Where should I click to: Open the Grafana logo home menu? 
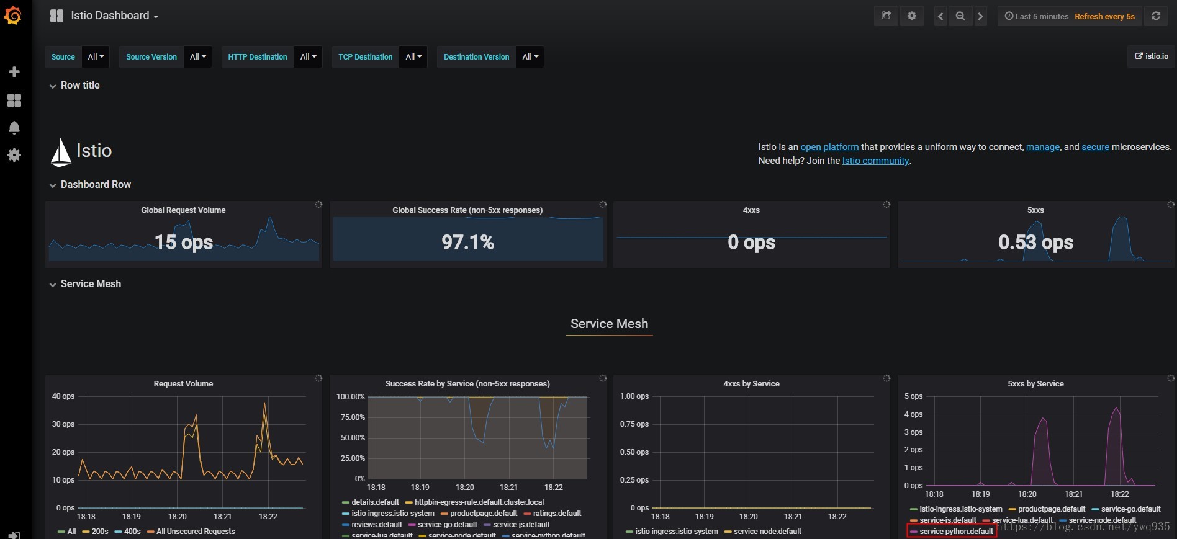coord(12,16)
